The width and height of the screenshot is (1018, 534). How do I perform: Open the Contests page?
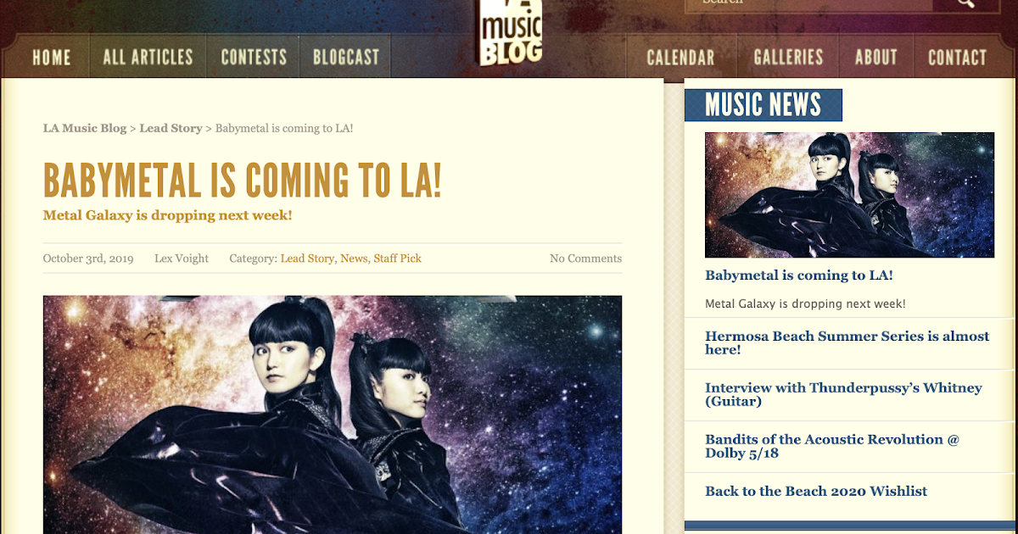pos(254,58)
